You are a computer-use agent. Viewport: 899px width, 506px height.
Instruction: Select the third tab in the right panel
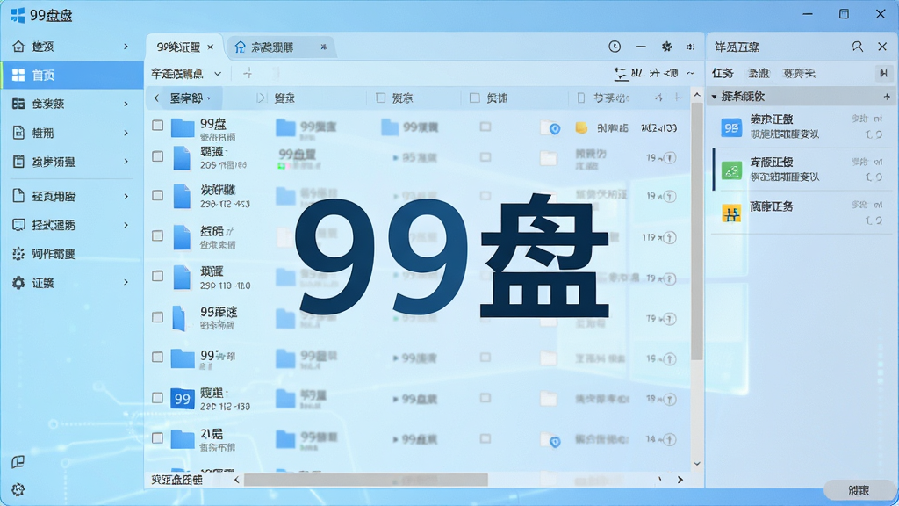(x=799, y=74)
